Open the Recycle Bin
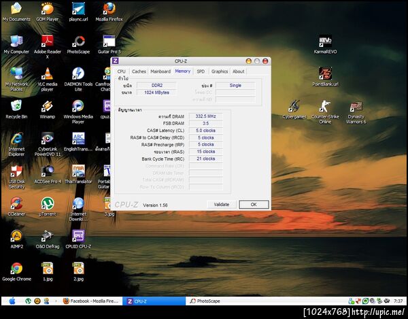 [16, 110]
